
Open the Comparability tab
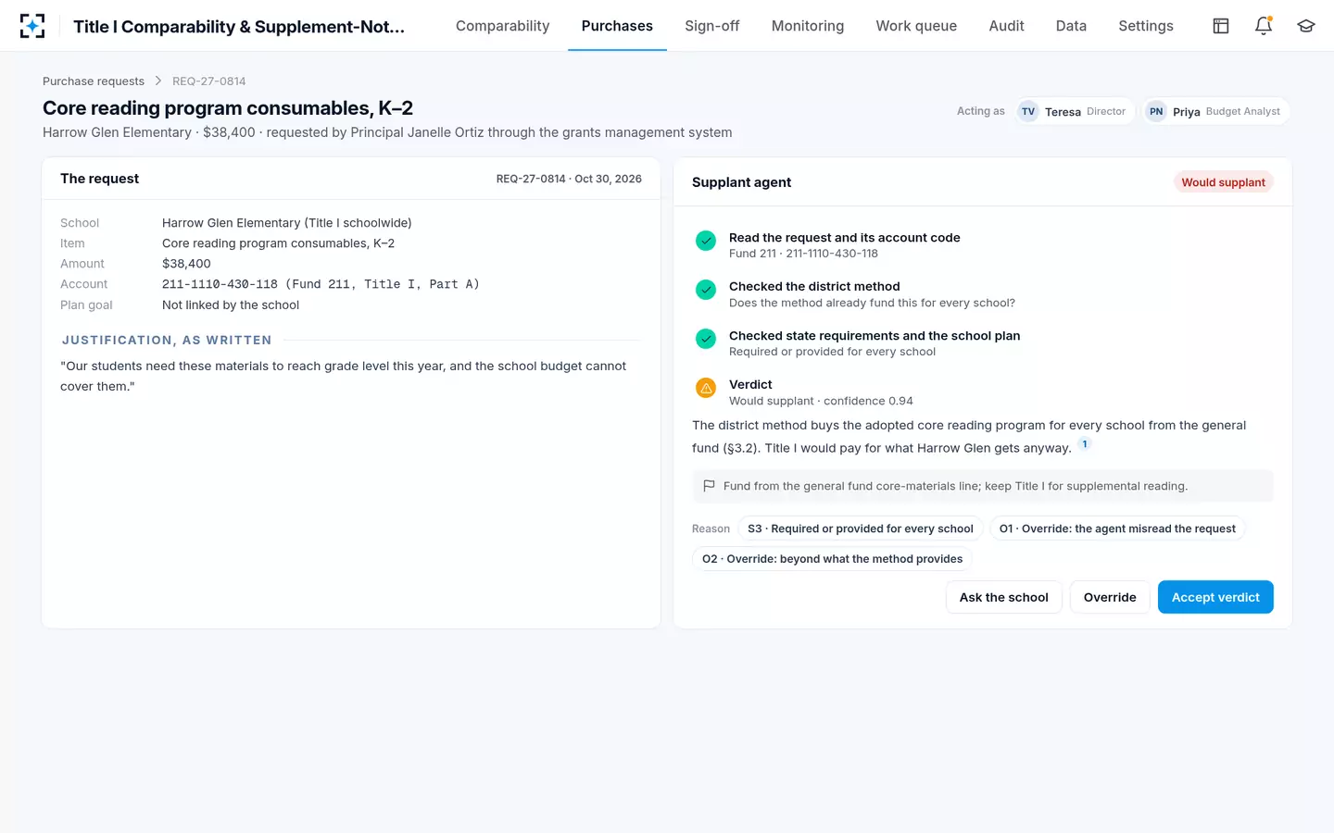coord(502,26)
